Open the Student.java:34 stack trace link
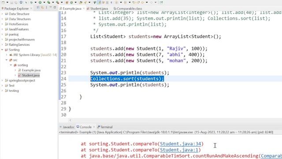 pos(180,144)
